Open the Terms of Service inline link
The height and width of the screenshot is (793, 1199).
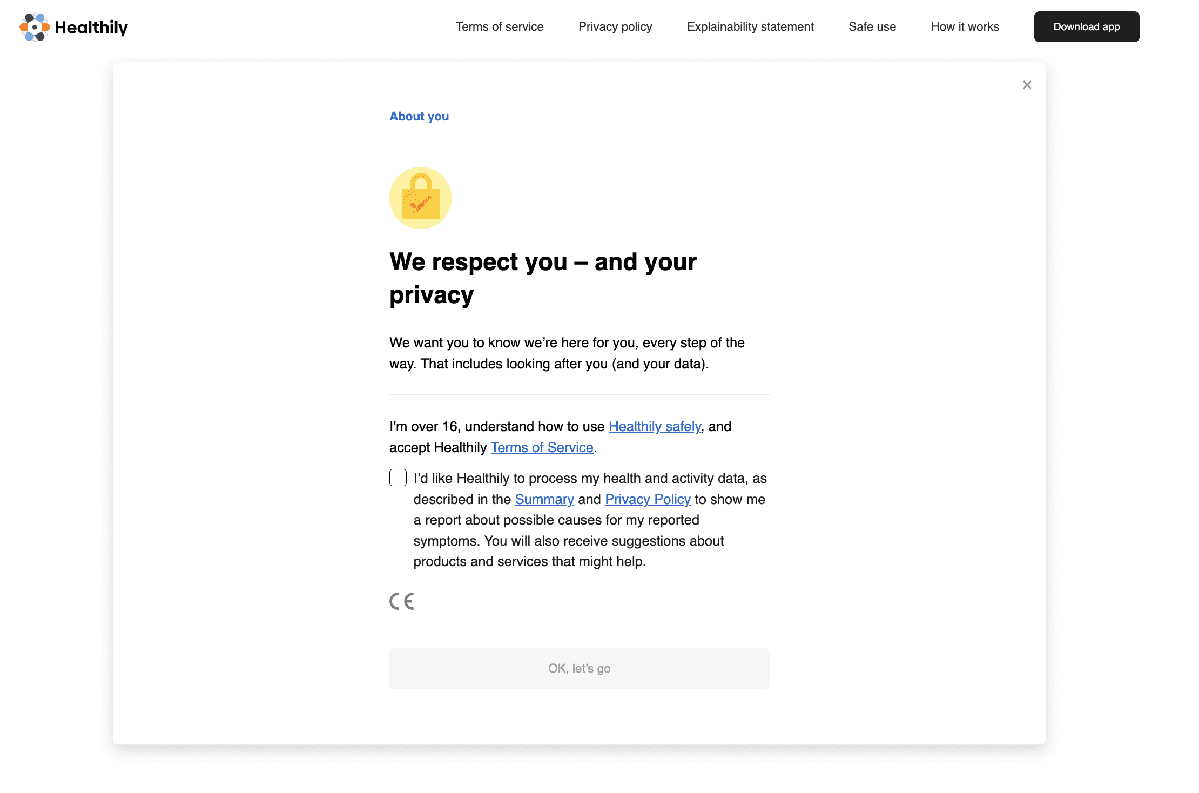pos(542,448)
